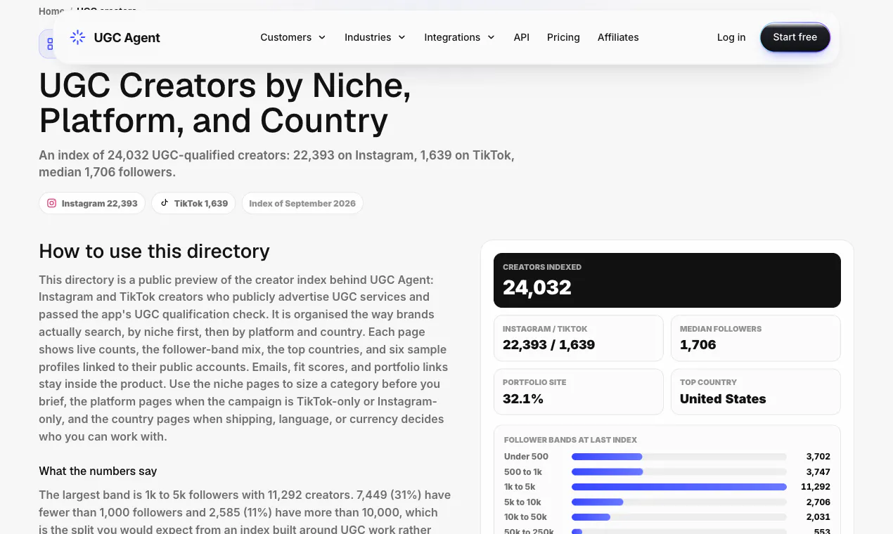Click the 5k to 10k follower band bar
Image resolution: width=893 pixels, height=534 pixels.
[679, 502]
